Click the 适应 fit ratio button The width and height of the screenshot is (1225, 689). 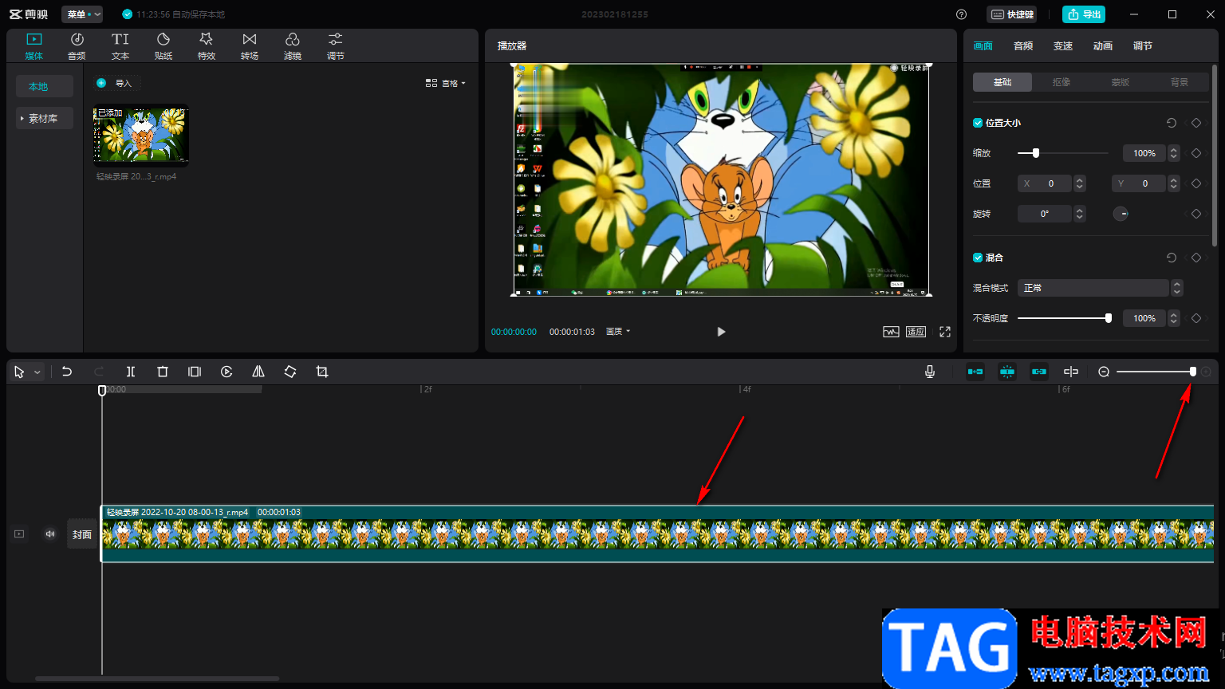point(916,332)
